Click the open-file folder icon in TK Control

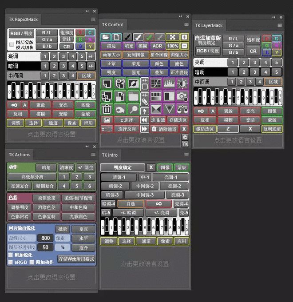[106, 37]
